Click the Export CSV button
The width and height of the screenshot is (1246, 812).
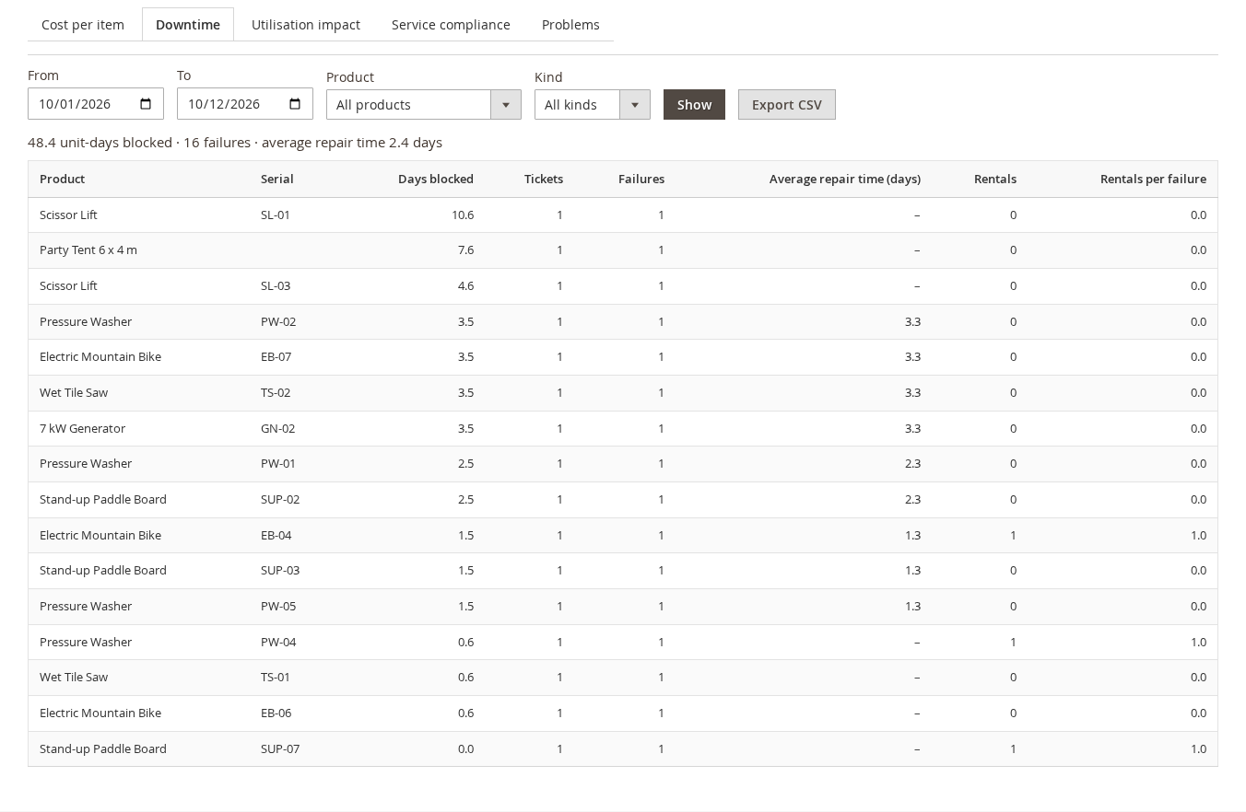pyautogui.click(x=787, y=105)
